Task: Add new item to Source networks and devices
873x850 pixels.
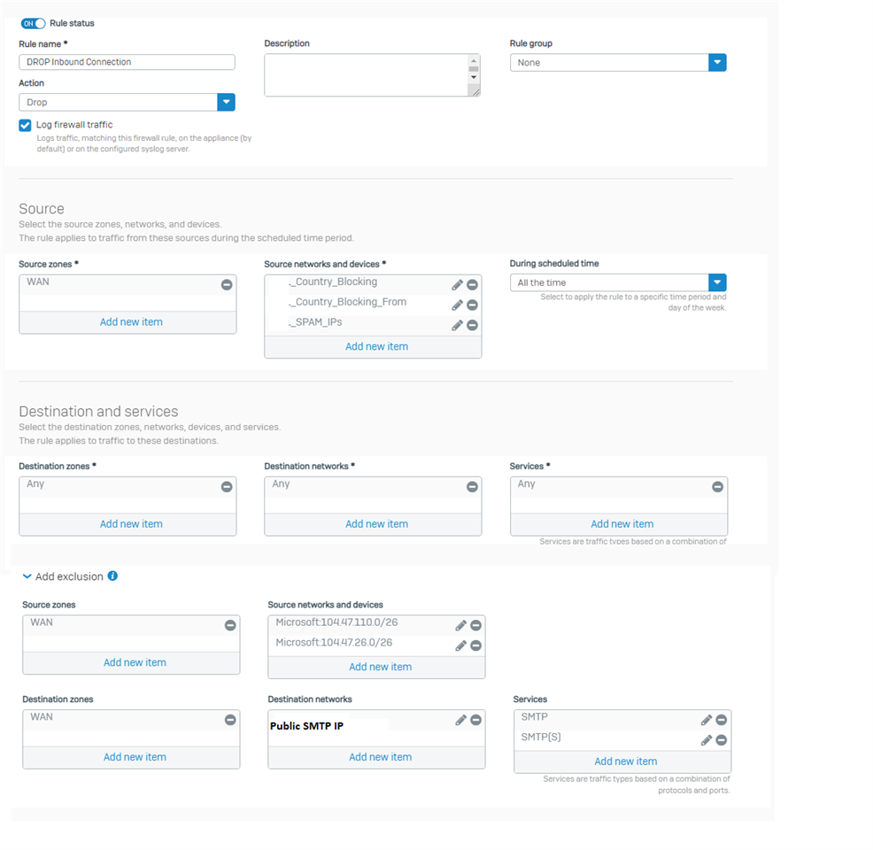Action: (x=376, y=346)
